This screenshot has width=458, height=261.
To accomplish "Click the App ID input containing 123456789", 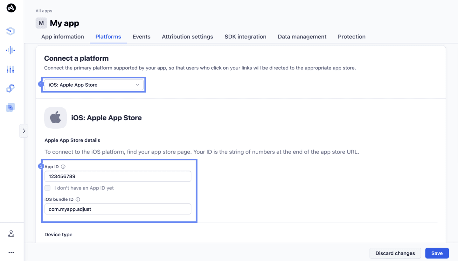I will pyautogui.click(x=118, y=176).
